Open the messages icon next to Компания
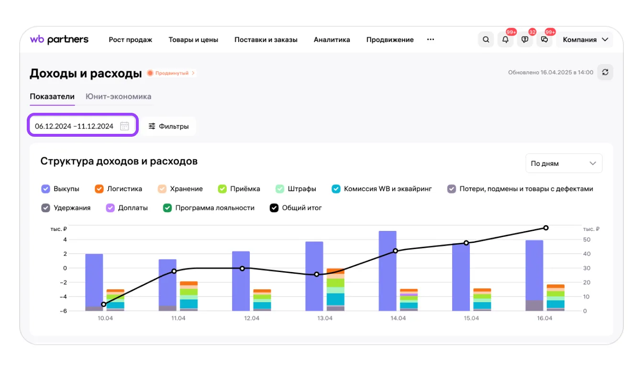Screen dimensions: 643x371 click(544, 40)
